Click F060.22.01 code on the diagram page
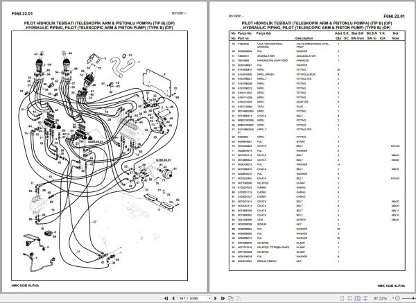 tap(22, 14)
